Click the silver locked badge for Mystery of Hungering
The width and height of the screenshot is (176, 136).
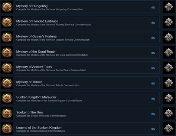tap(169, 7)
